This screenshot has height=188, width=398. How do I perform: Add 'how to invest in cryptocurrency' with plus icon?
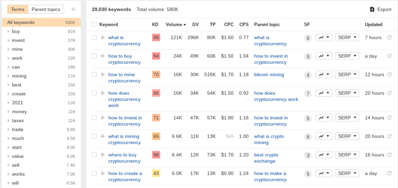click(102, 118)
